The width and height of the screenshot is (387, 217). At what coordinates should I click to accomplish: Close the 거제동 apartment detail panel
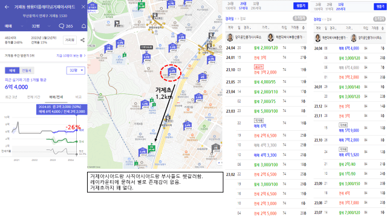83,7
